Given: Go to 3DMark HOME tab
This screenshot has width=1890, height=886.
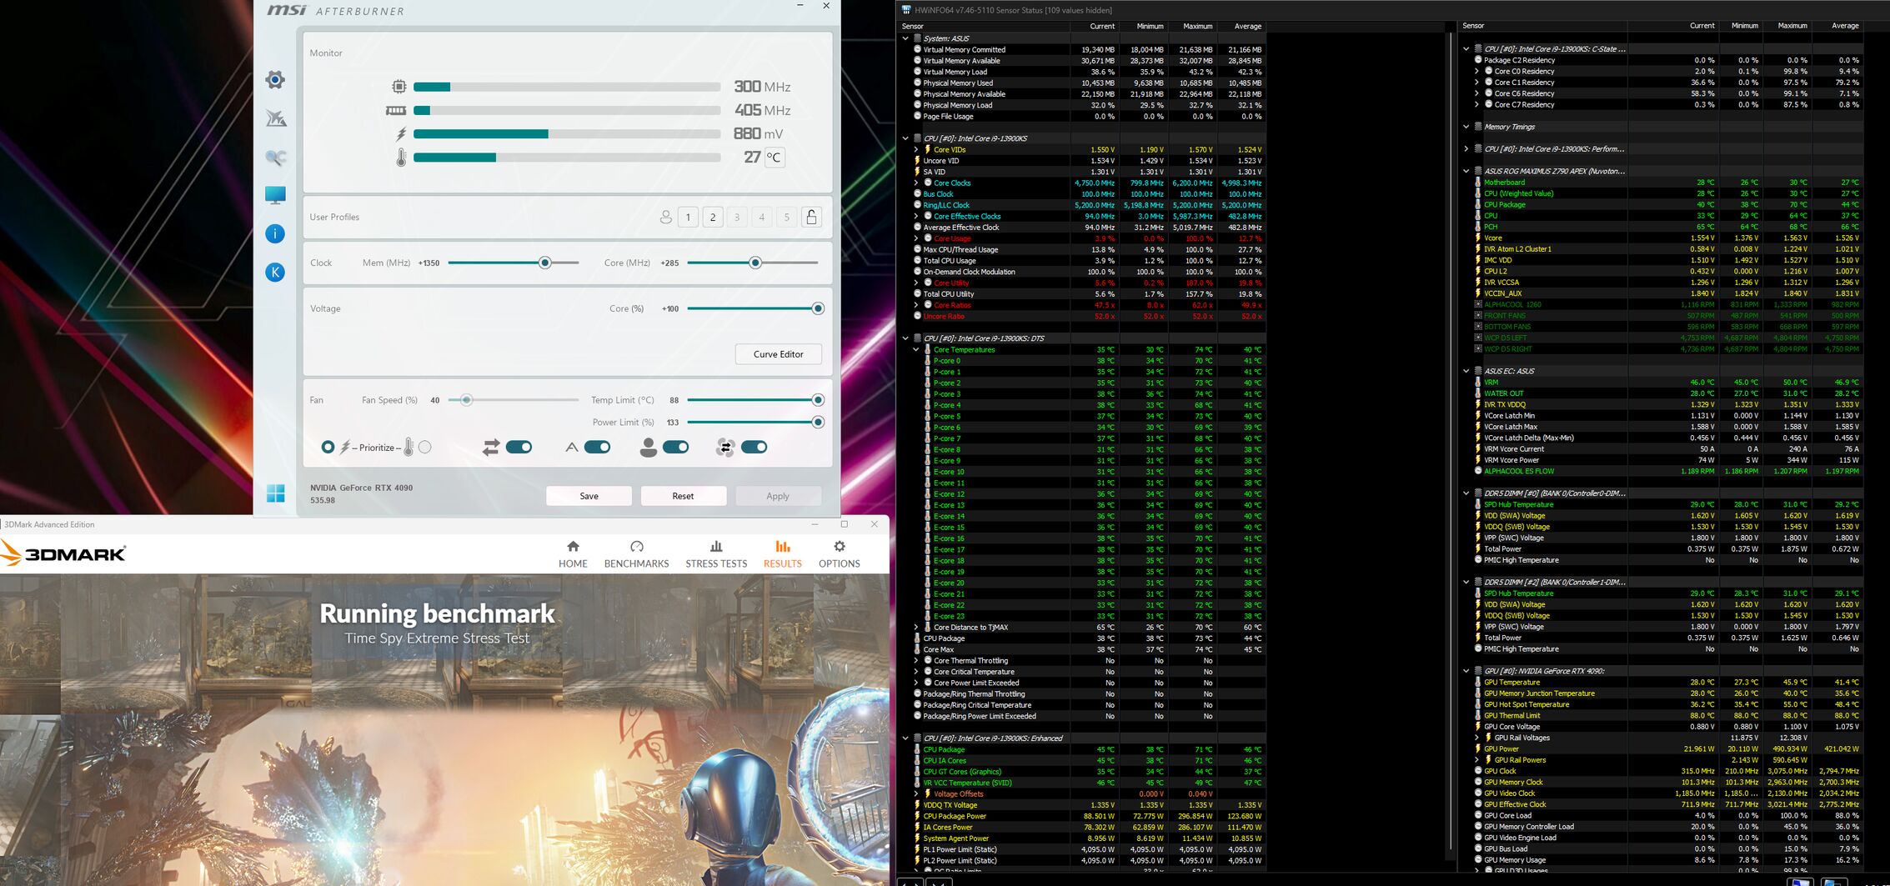Looking at the screenshot, I should [573, 554].
